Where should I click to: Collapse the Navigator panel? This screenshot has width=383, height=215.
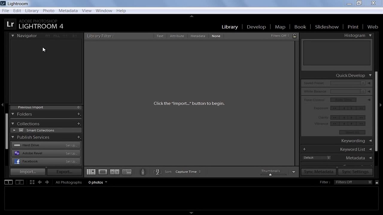pos(13,36)
